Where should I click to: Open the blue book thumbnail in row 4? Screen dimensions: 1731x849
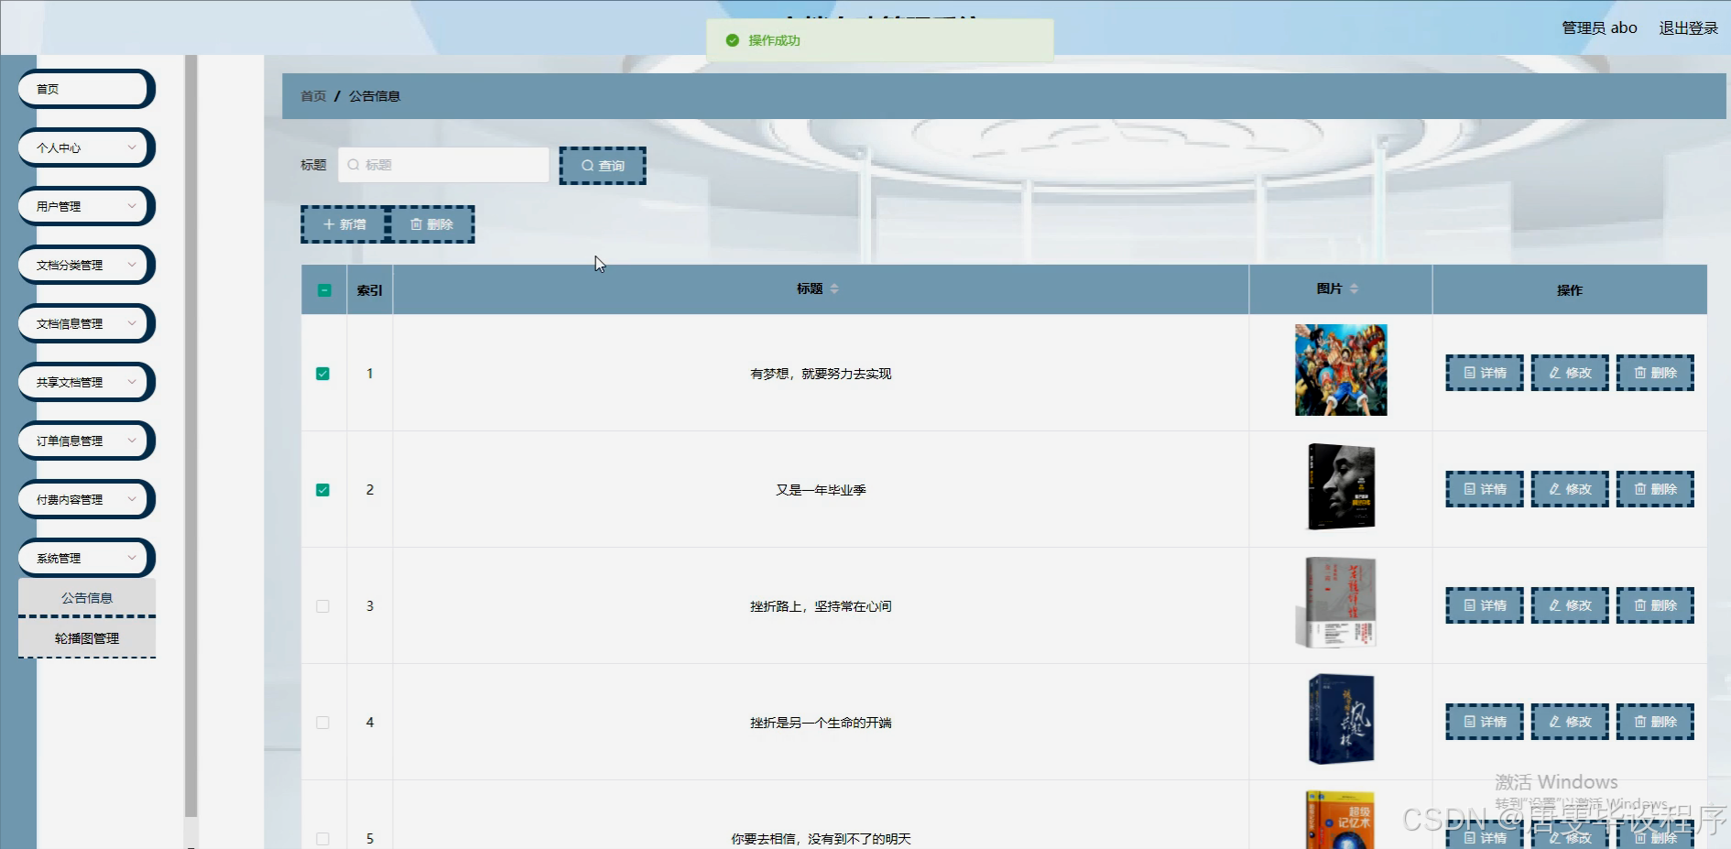click(x=1341, y=719)
